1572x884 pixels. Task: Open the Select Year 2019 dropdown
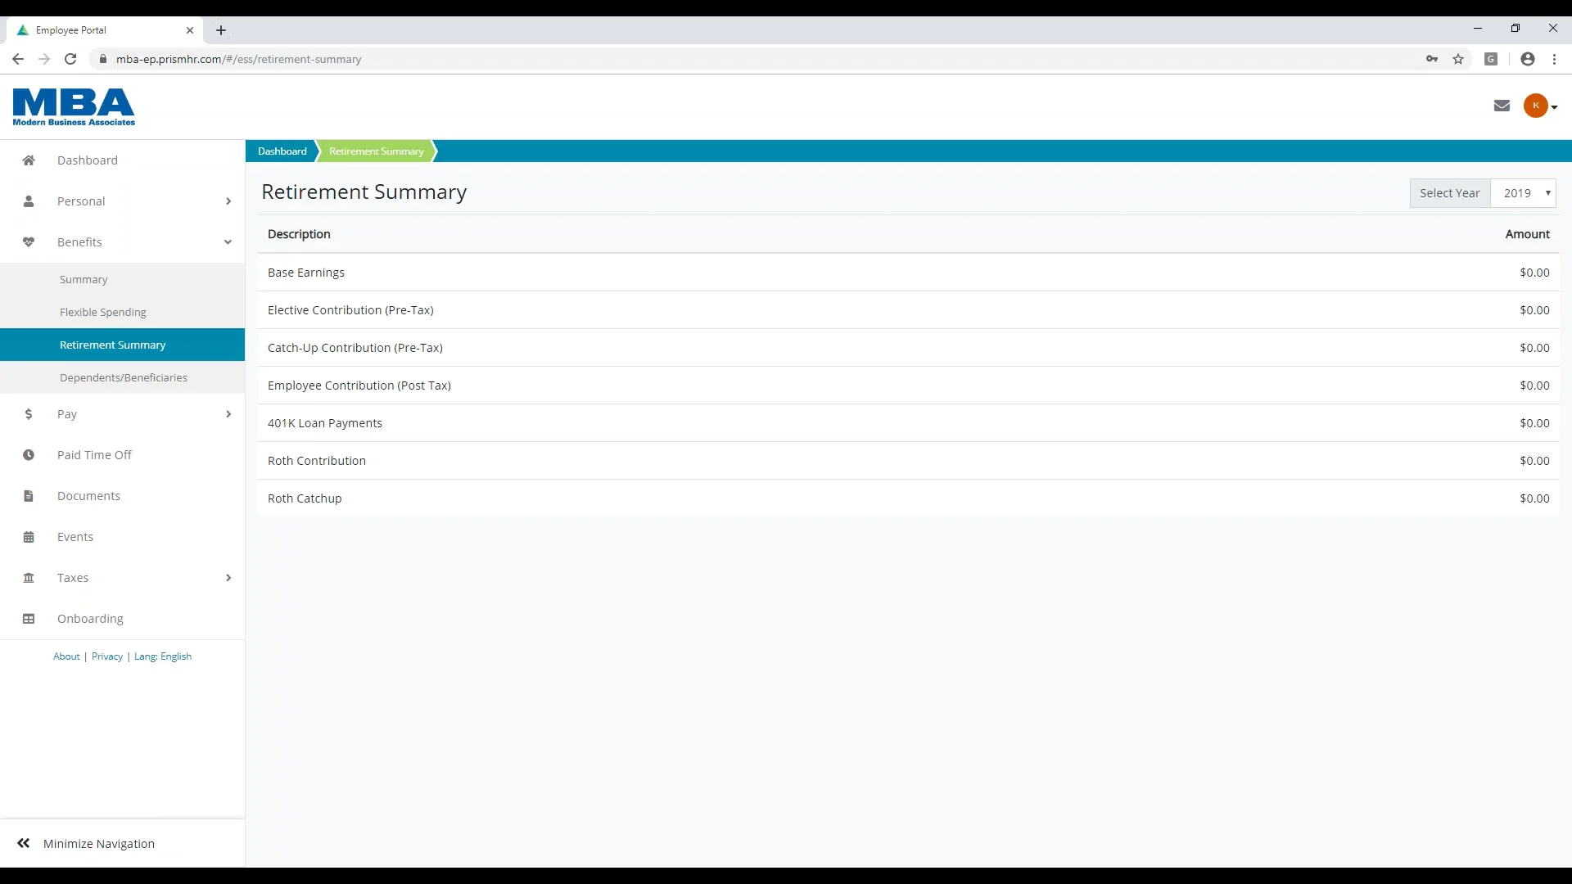click(x=1524, y=193)
